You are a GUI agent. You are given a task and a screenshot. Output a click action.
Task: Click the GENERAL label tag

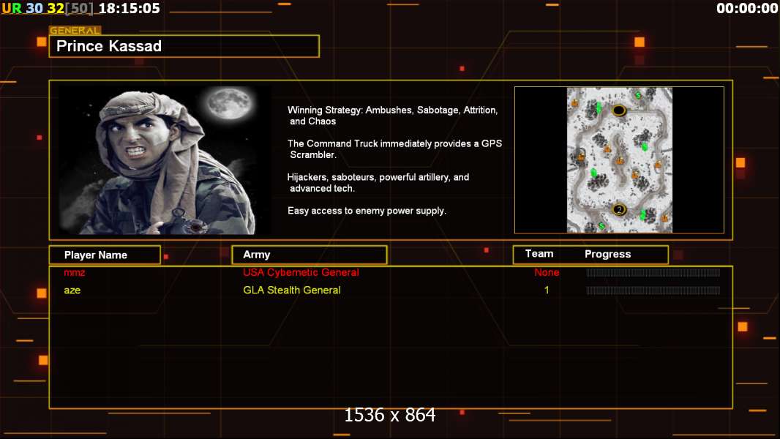pyautogui.click(x=75, y=30)
